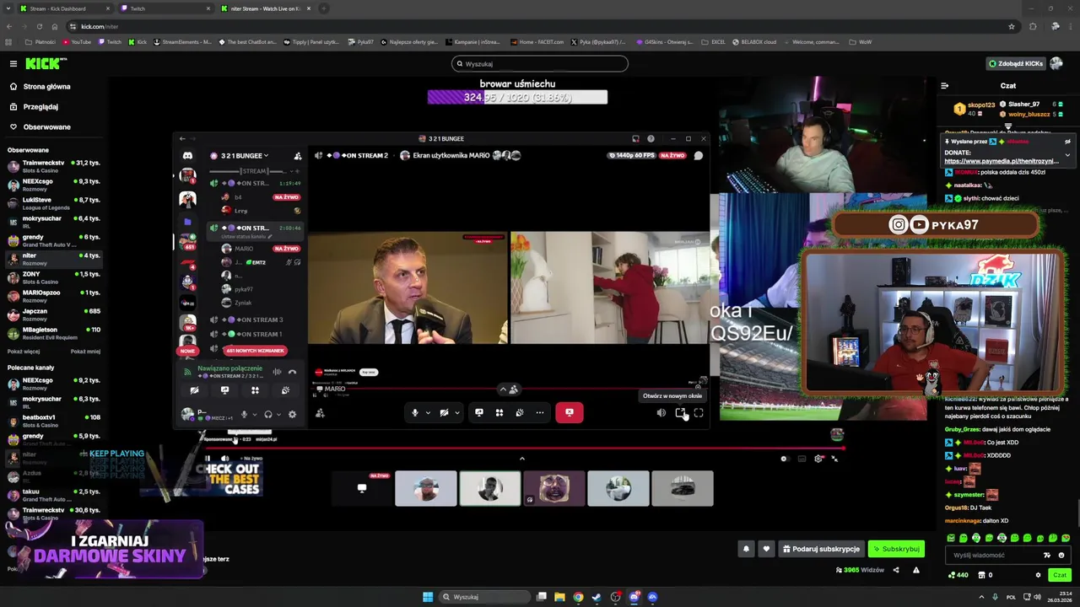Toggle noise suppression waveform icon
The height and width of the screenshot is (607, 1080).
point(277,372)
